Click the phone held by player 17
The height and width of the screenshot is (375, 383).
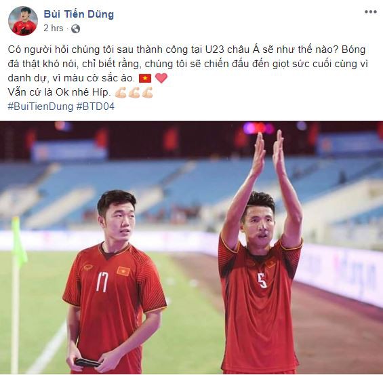coord(87,362)
